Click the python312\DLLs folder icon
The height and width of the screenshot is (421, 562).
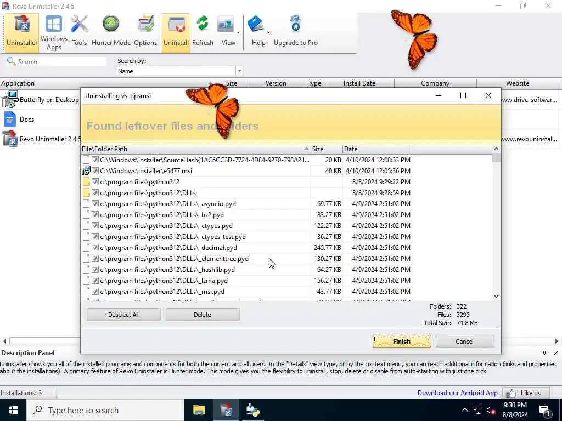[86, 192]
